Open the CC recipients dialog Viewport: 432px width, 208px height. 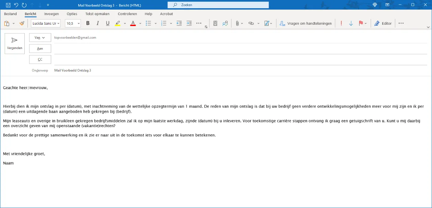40,59
